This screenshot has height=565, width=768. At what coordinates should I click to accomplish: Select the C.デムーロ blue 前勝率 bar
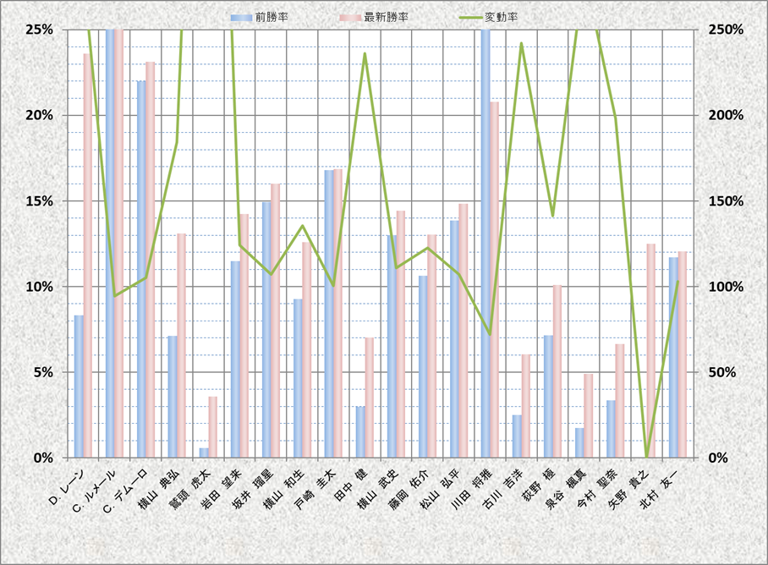click(141, 269)
